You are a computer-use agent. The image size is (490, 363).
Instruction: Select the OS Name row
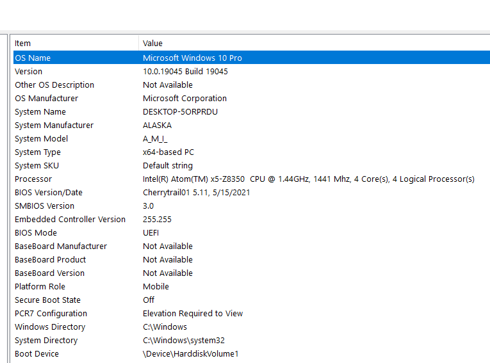coord(252,58)
